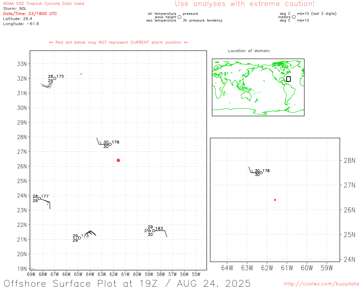359x287 pixels.
Task: Click '3h pressure tendency' legend label
Action: (202, 20)
